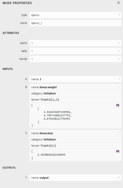Expand the output Y details
123x188 pixels.
pyautogui.click(x=119, y=177)
